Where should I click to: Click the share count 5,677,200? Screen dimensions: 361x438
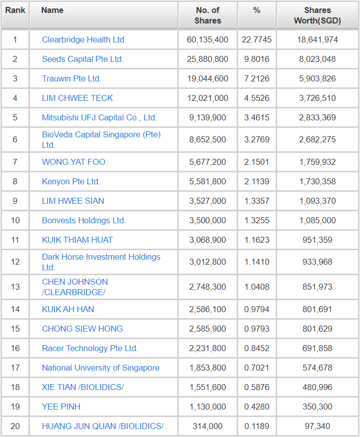click(x=207, y=162)
